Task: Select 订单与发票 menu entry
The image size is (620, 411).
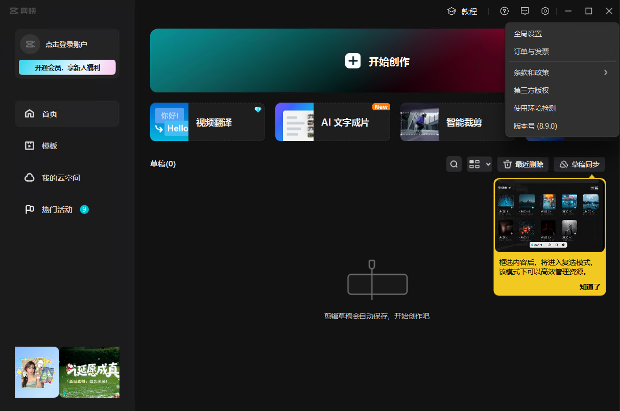Action: pyautogui.click(x=531, y=52)
